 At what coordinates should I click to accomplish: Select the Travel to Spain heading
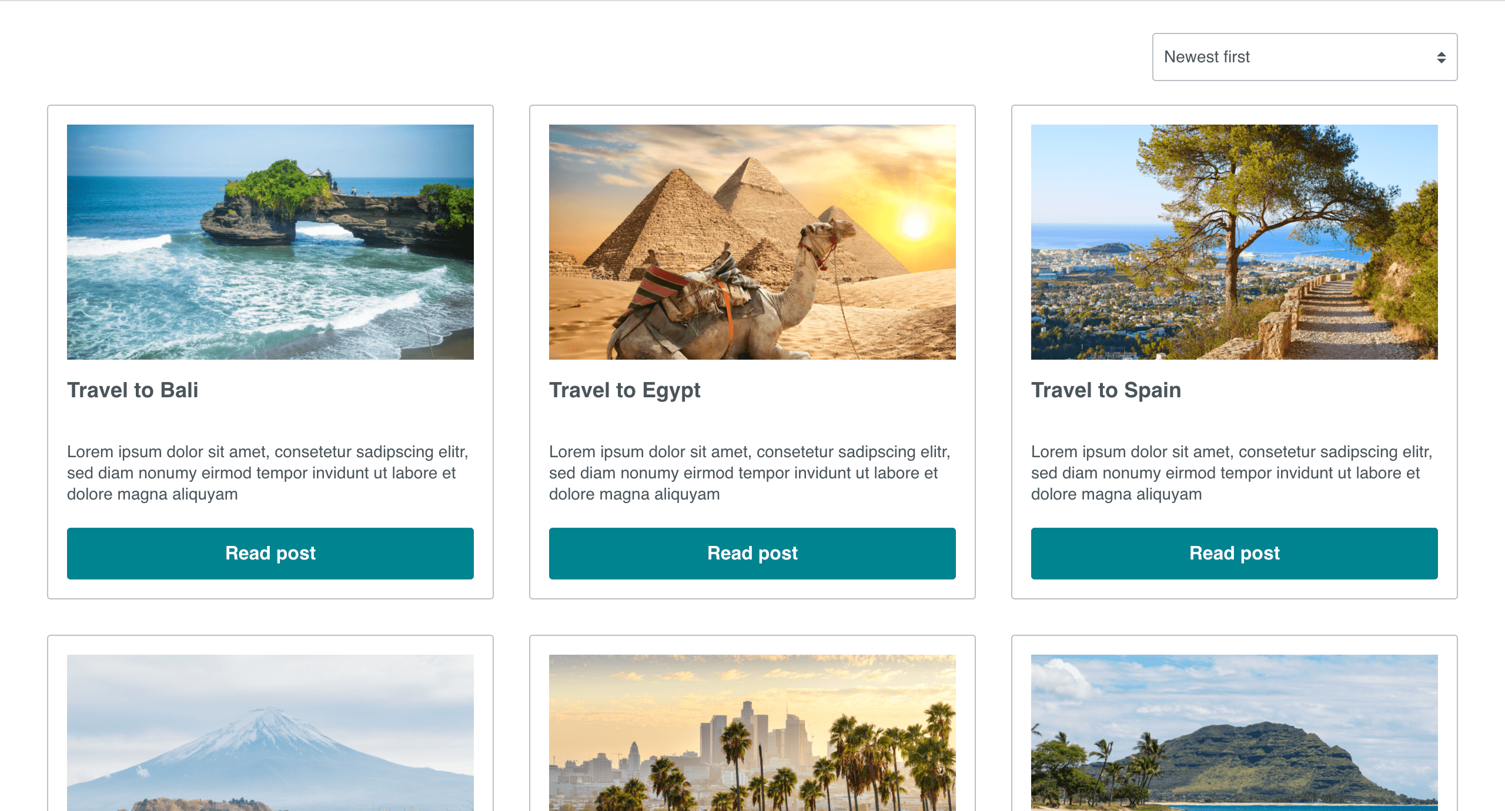click(1105, 390)
